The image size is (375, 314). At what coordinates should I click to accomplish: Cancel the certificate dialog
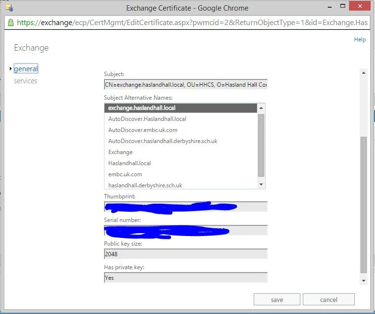(x=329, y=300)
